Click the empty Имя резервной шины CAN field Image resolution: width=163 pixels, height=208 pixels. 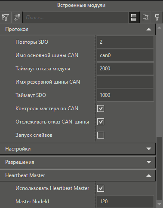(125, 82)
